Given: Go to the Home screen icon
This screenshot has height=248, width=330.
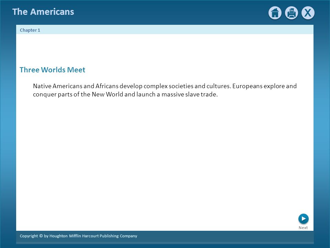Looking at the screenshot, I should pos(275,13).
